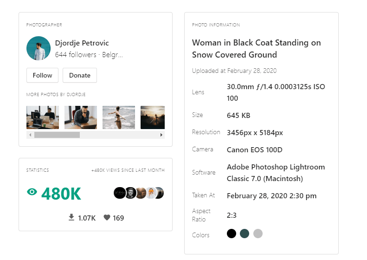Click the green eye views icon
This screenshot has height=260, width=367.
[32, 192]
